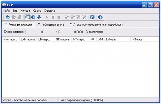Open the Импорт menu
Screen dimensions: 161x104
coord(25,11)
